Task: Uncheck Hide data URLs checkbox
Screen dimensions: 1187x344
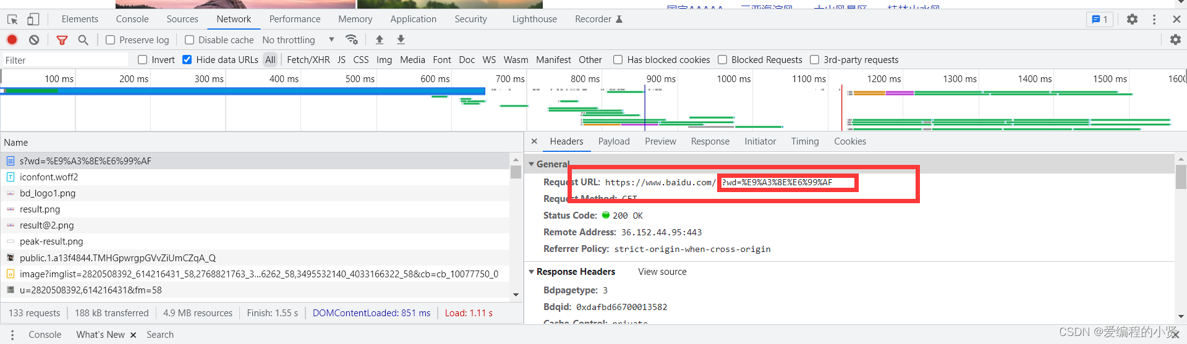Action: (x=187, y=59)
